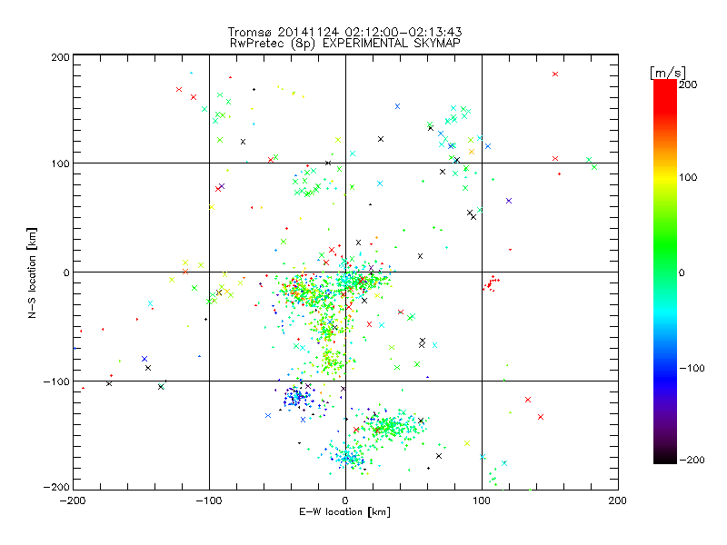Click the '0' tick label on E-W axis
The width and height of the screenshot is (727, 545).
click(x=345, y=500)
